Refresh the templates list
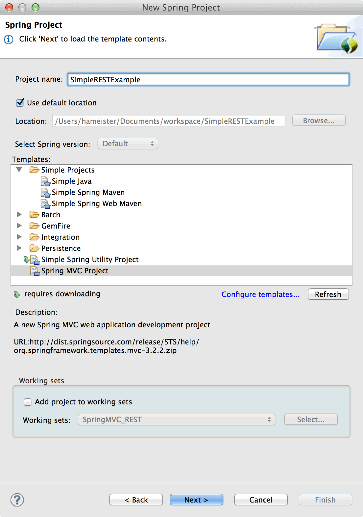The width and height of the screenshot is (363, 517). pyautogui.click(x=328, y=294)
